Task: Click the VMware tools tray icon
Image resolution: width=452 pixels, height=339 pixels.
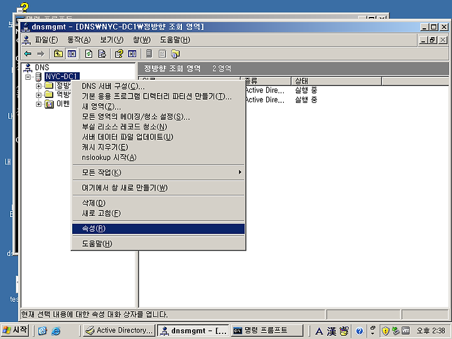Action: 406,331
